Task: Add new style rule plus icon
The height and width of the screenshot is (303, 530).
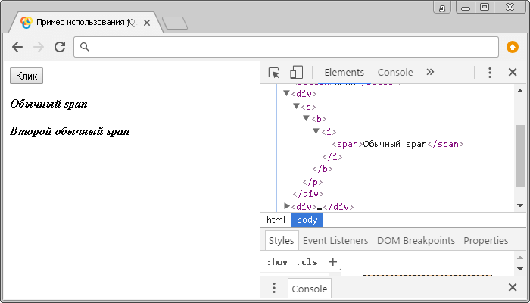Action: [x=332, y=262]
